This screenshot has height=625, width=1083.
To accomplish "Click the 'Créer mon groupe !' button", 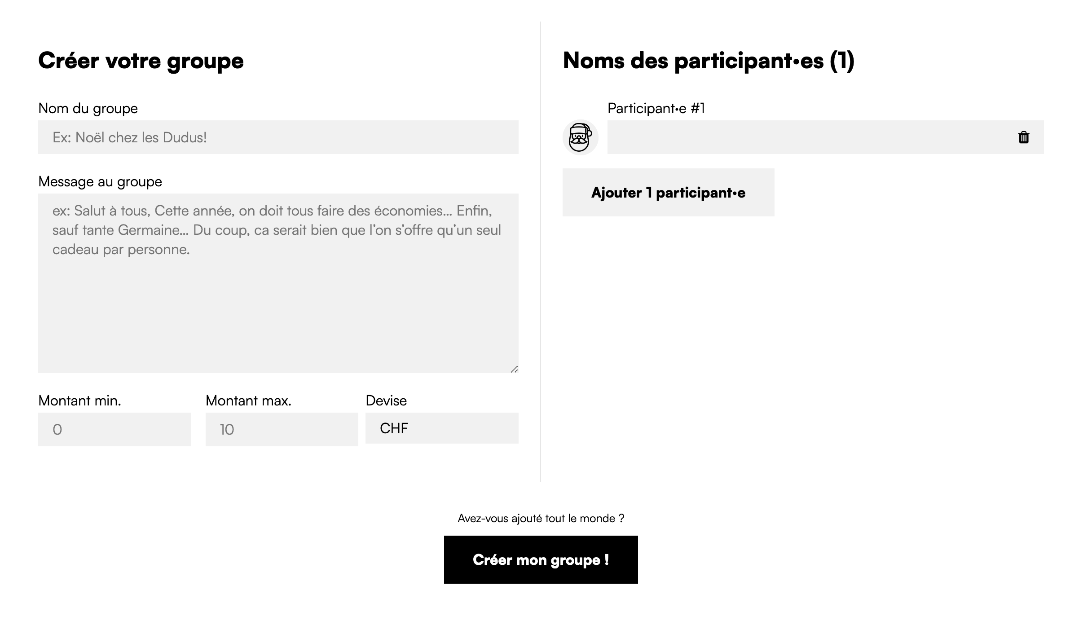I will click(x=541, y=559).
